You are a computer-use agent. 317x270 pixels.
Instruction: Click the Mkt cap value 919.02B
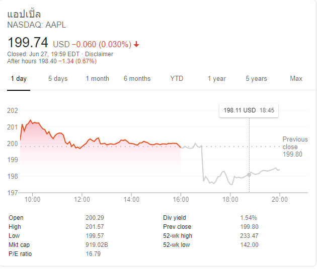point(97,245)
